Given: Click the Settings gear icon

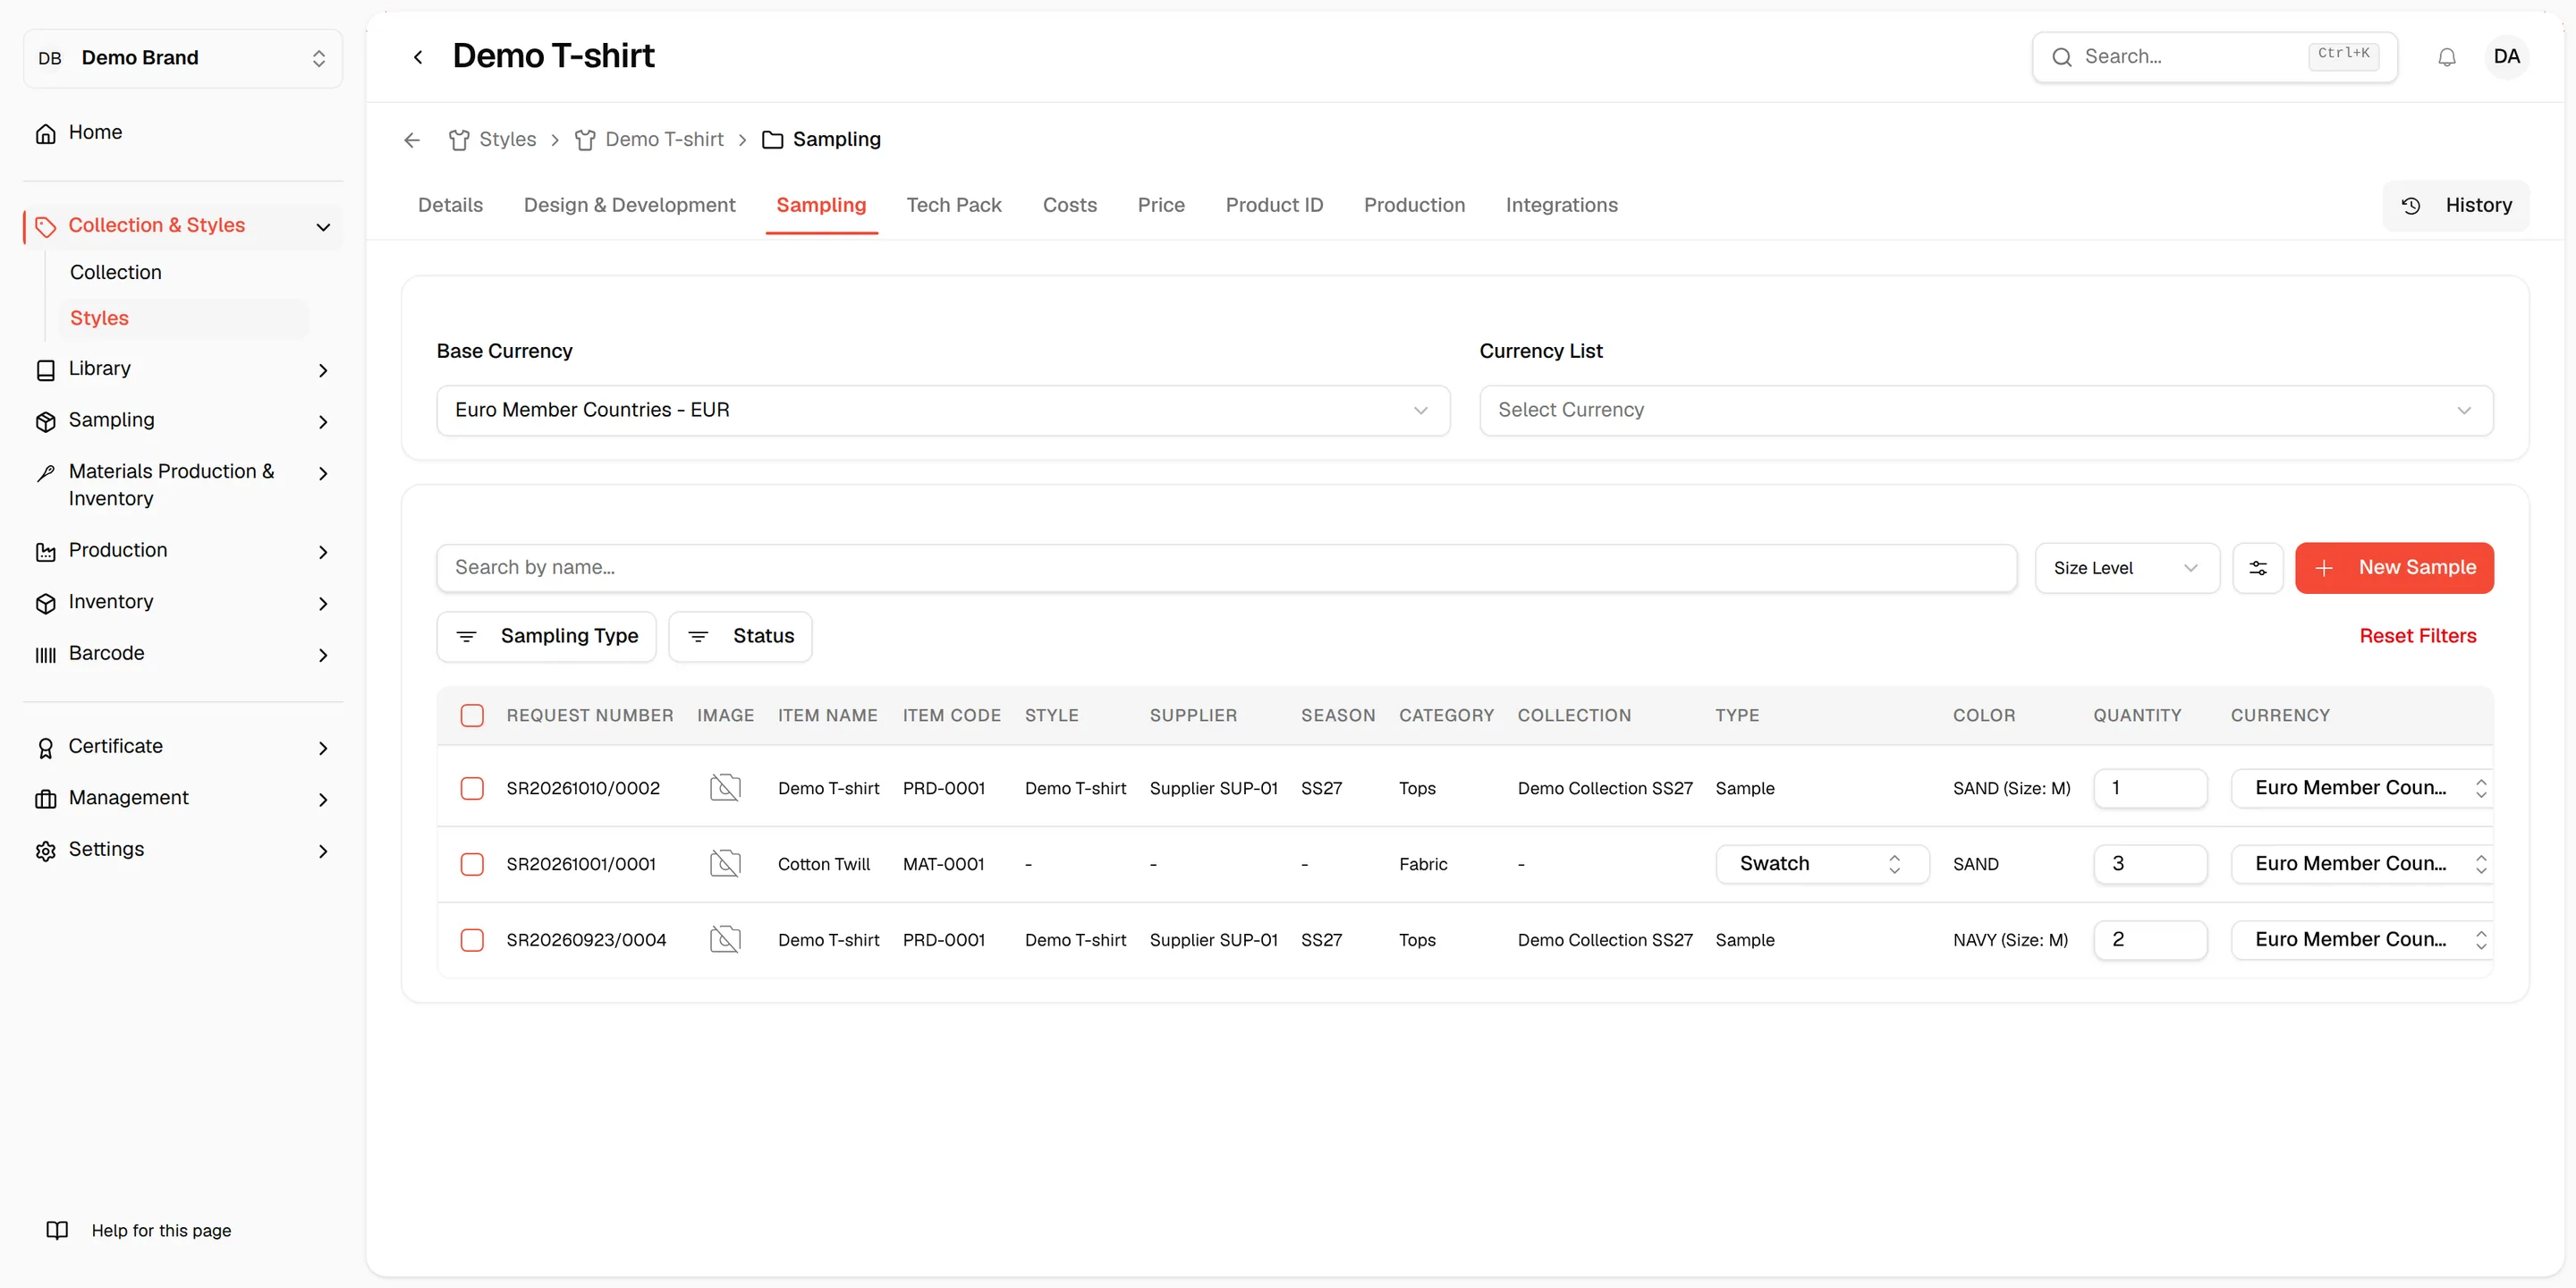Looking at the screenshot, I should (45, 851).
